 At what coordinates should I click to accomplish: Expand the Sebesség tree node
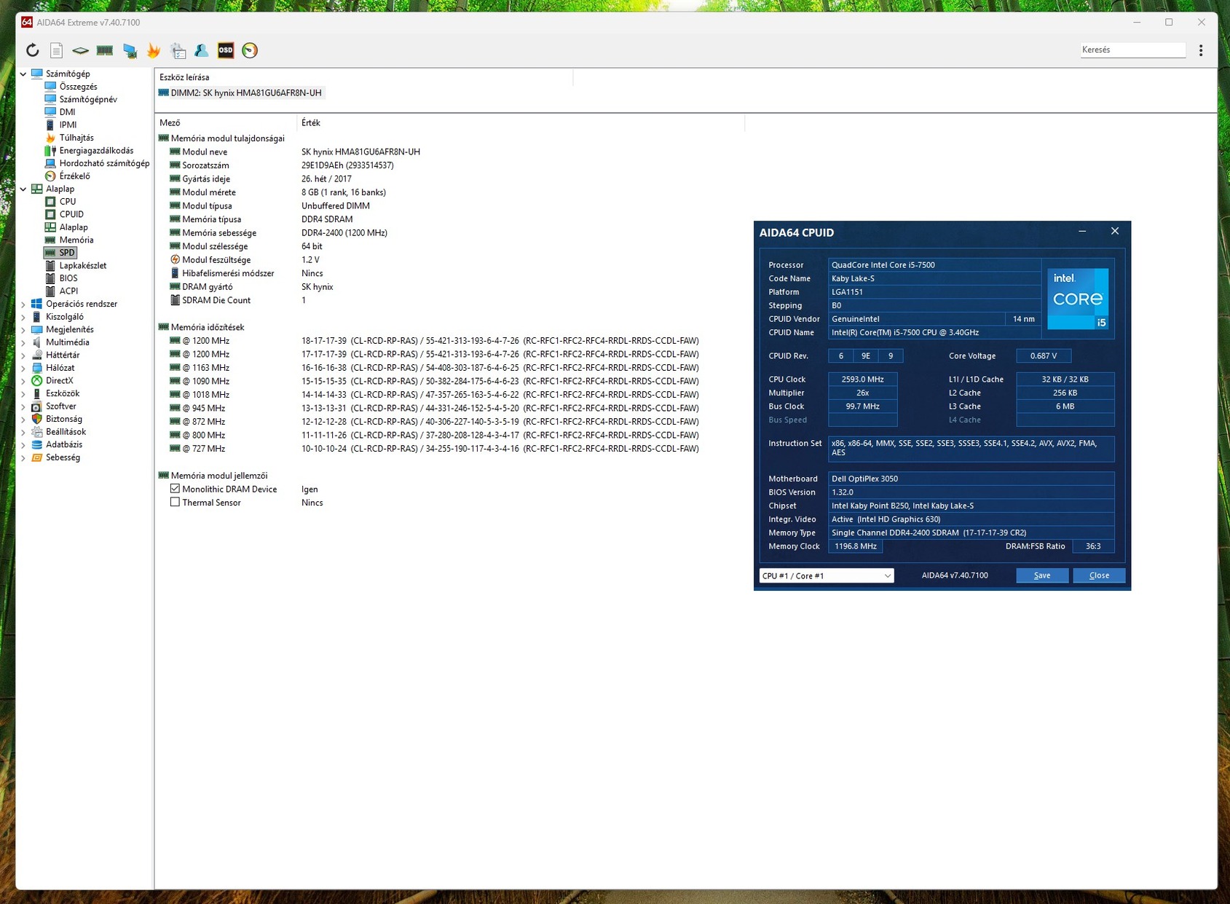click(23, 458)
